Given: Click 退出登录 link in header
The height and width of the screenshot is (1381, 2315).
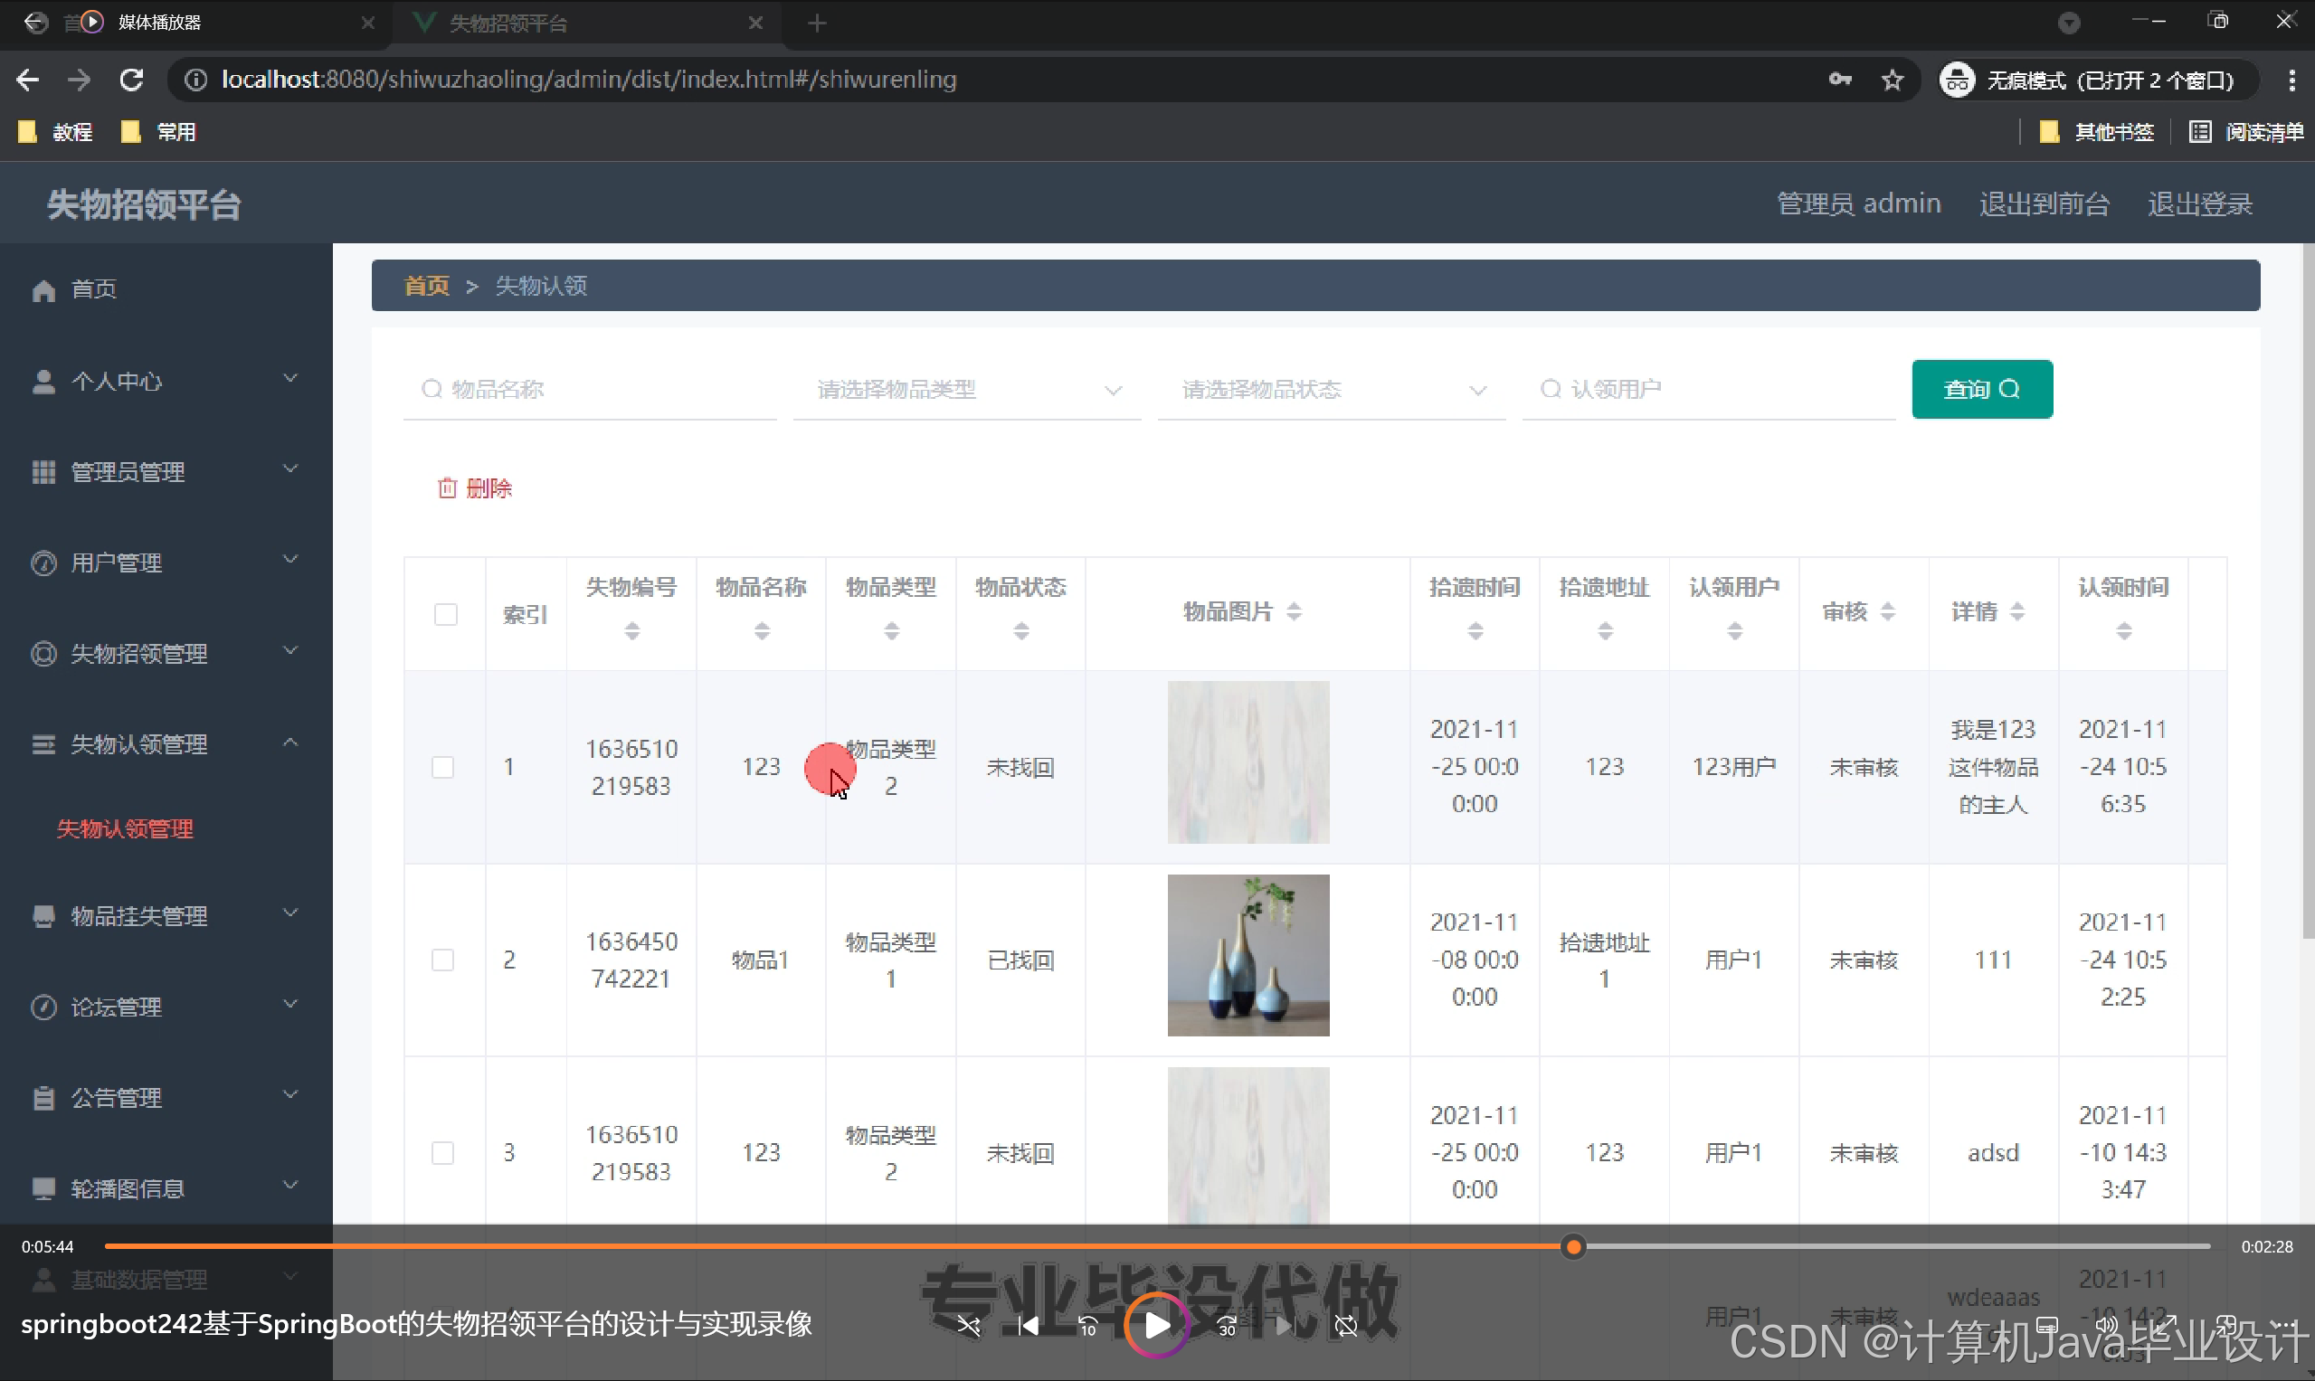Looking at the screenshot, I should coord(2198,203).
